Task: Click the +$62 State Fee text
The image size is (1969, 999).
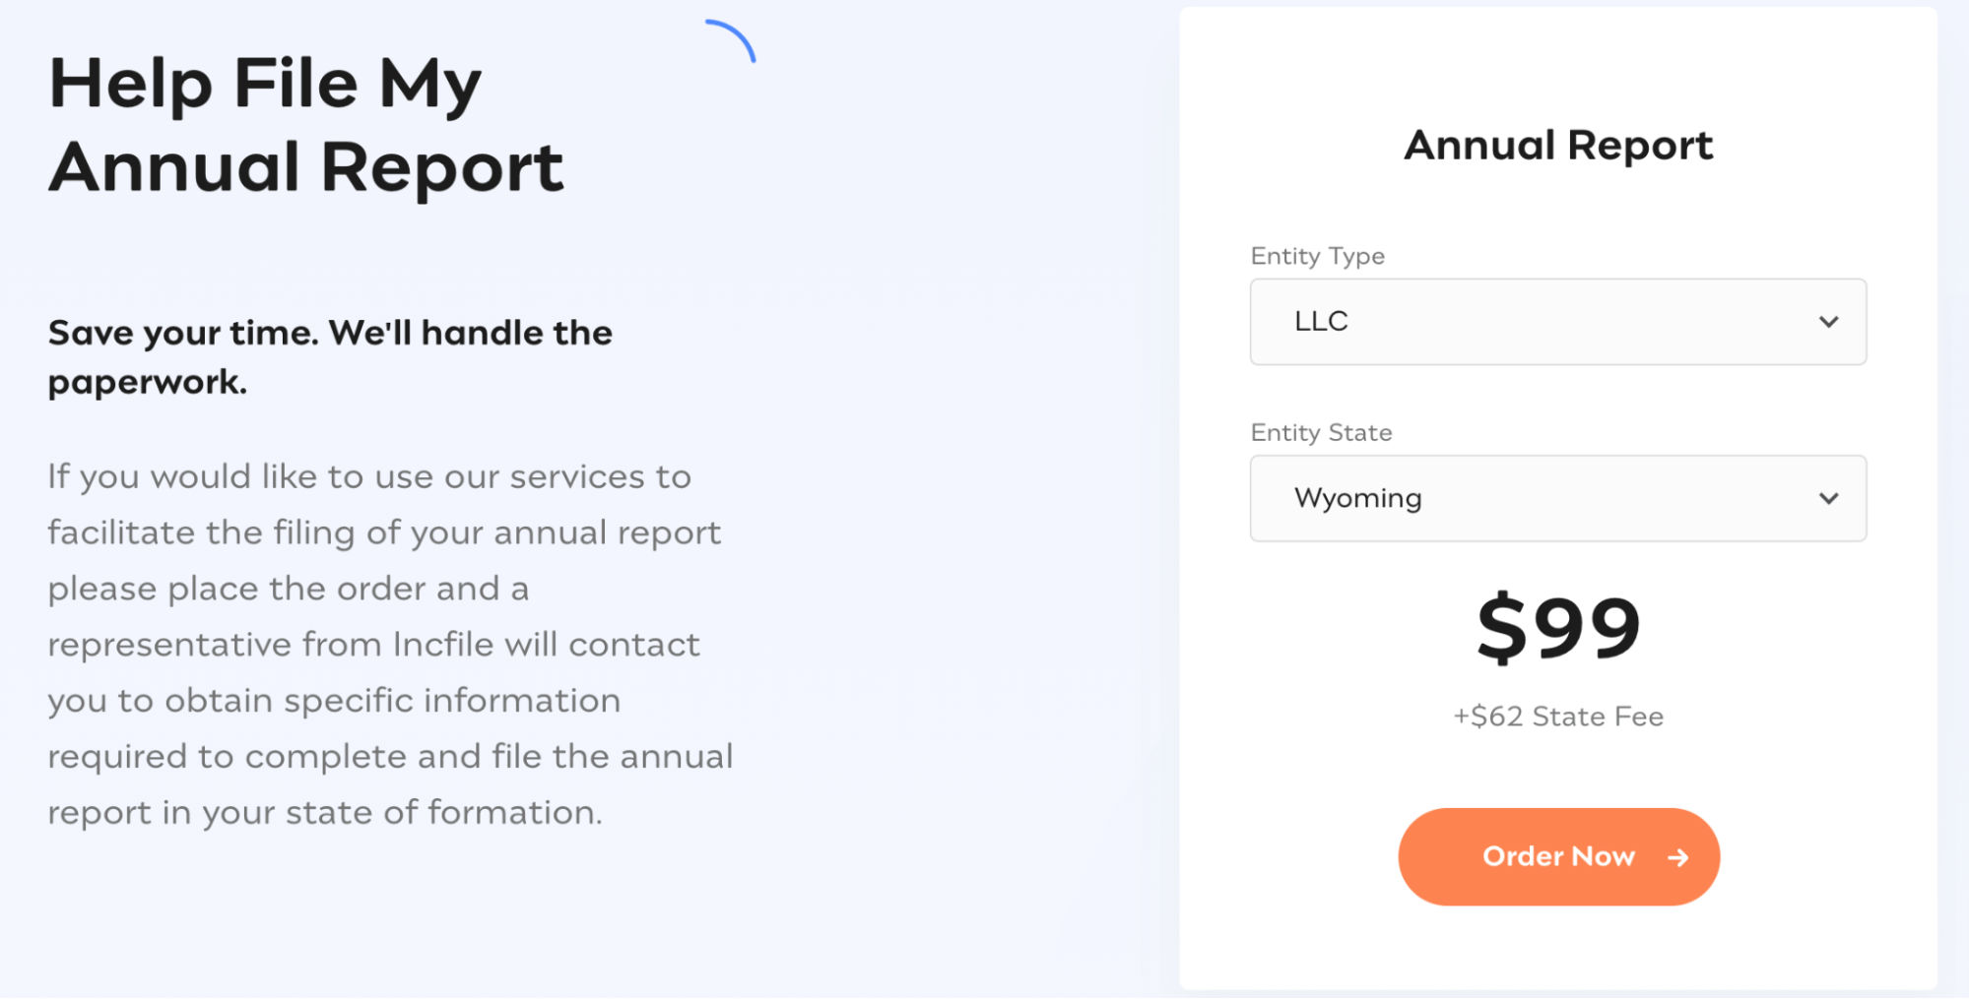Action: tap(1558, 717)
